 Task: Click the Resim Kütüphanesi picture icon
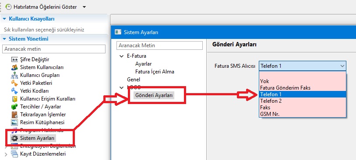click(x=14, y=122)
